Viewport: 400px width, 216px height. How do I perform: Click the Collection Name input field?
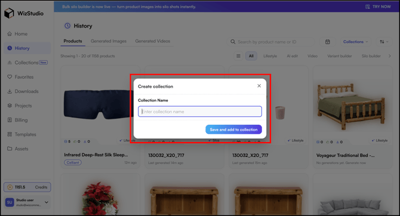(200, 112)
